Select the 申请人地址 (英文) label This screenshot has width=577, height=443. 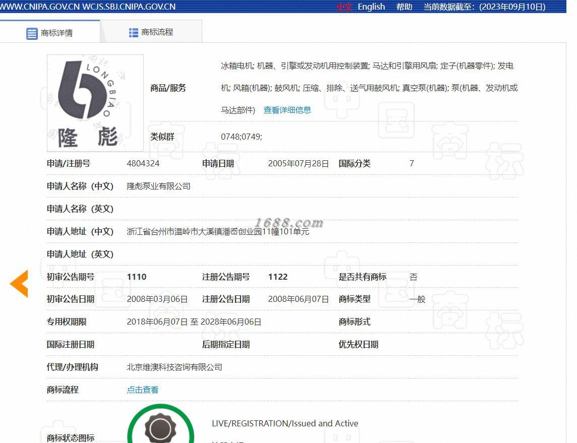tap(80, 255)
